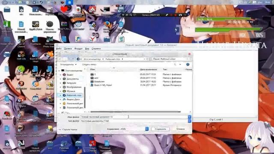This screenshot has width=274, height=154.
Task: Open the Firefox desktop shortcut
Action: (x=107, y=27)
